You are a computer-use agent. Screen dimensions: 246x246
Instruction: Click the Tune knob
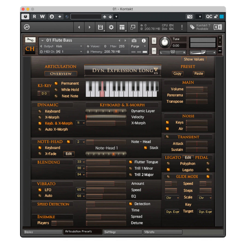pyautogui.click(x=165, y=42)
